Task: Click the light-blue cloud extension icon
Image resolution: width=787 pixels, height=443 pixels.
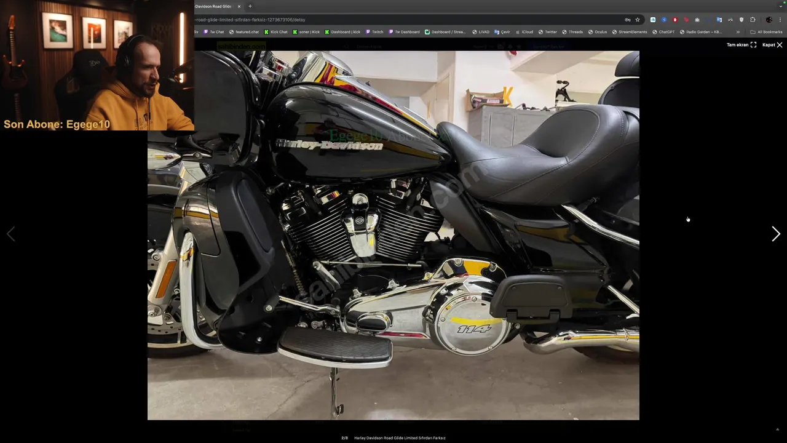Action: click(x=653, y=20)
